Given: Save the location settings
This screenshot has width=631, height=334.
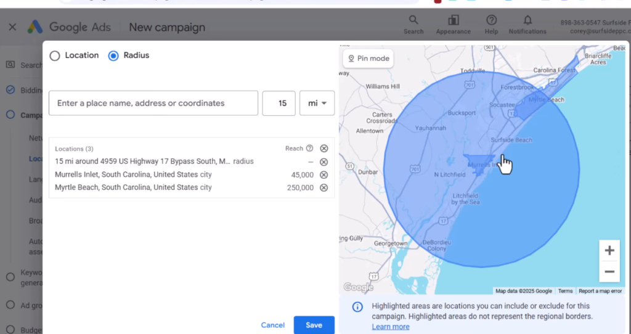Looking at the screenshot, I should 314,325.
